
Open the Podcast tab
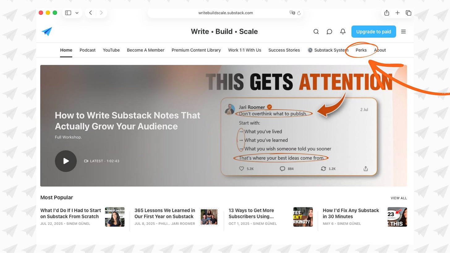pos(87,50)
